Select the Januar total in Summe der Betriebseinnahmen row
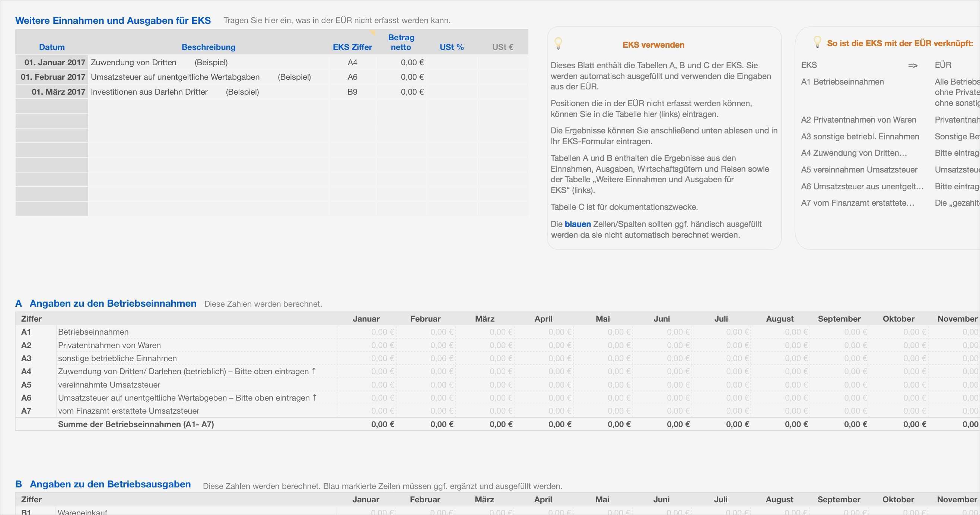Viewport: 980px width, 515px height. click(x=382, y=424)
